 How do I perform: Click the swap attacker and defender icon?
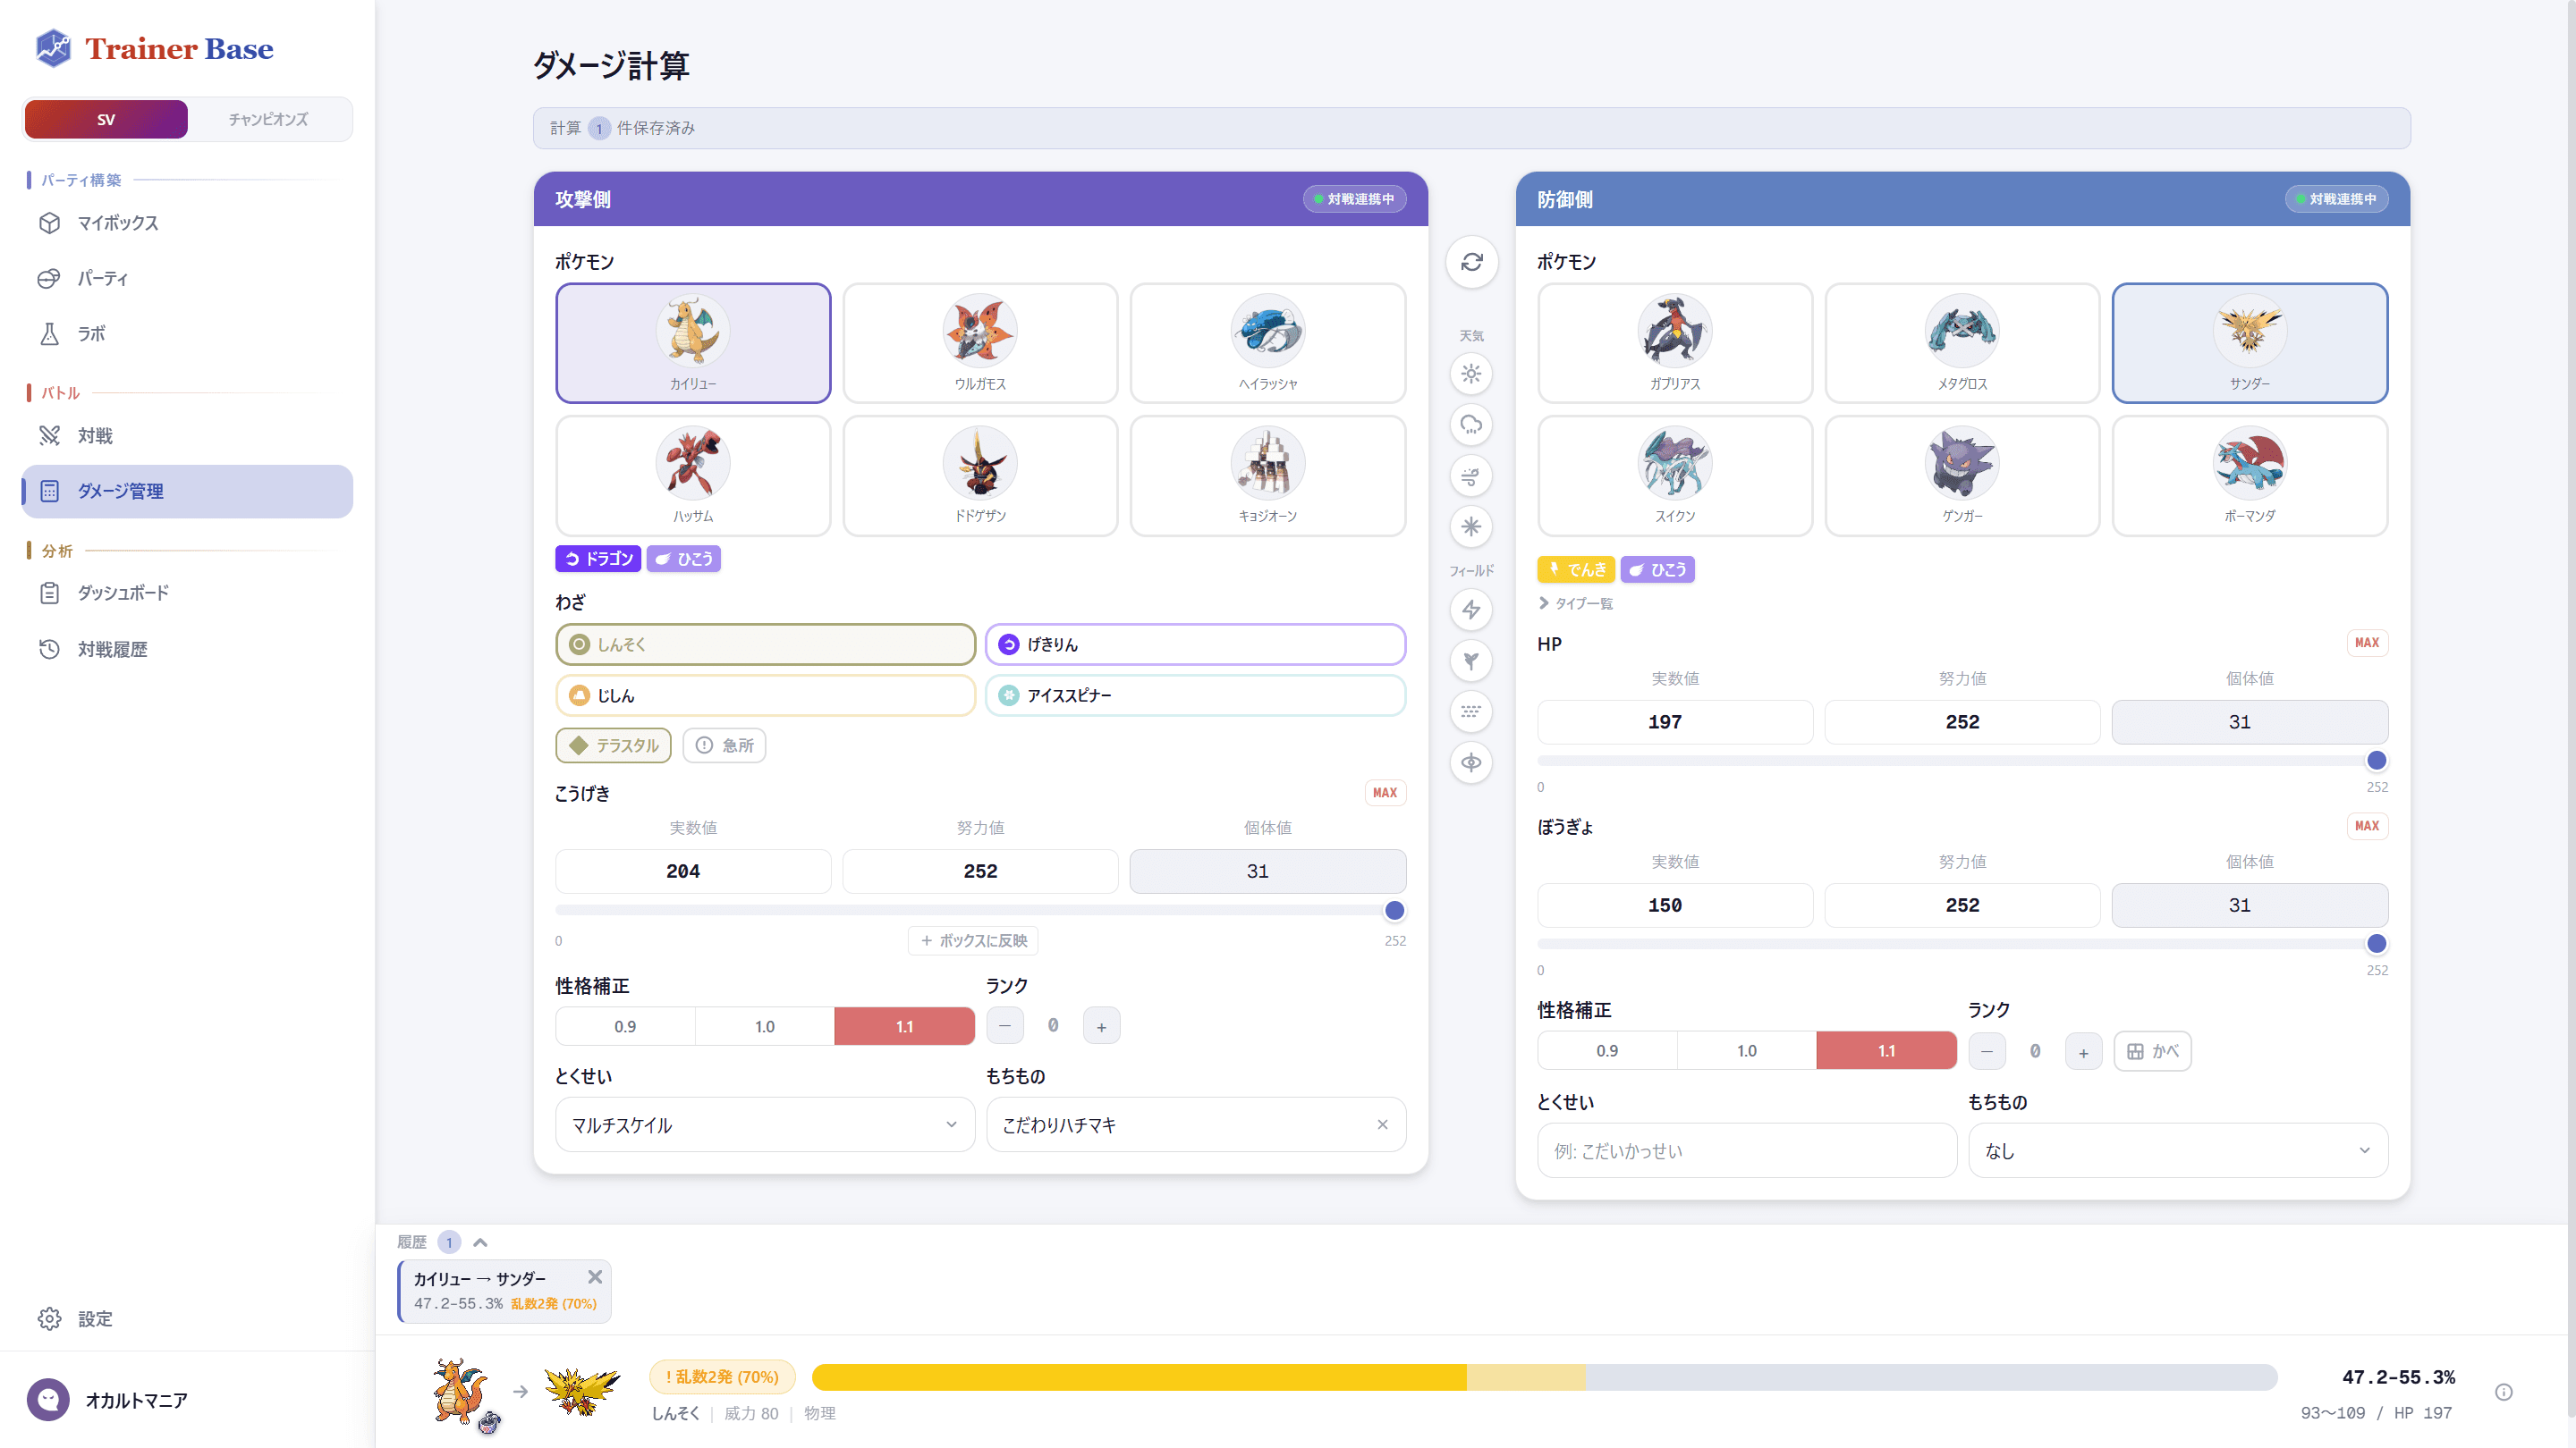pyautogui.click(x=1471, y=262)
